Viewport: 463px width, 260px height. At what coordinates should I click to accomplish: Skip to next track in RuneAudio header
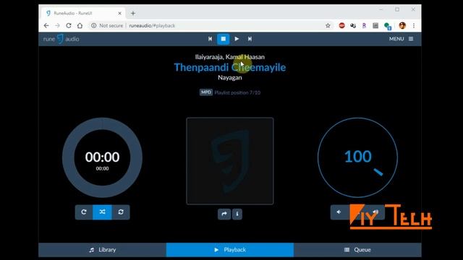(x=250, y=39)
